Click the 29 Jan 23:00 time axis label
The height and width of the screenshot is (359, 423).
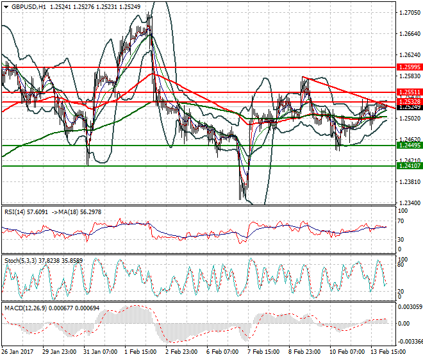60,352
